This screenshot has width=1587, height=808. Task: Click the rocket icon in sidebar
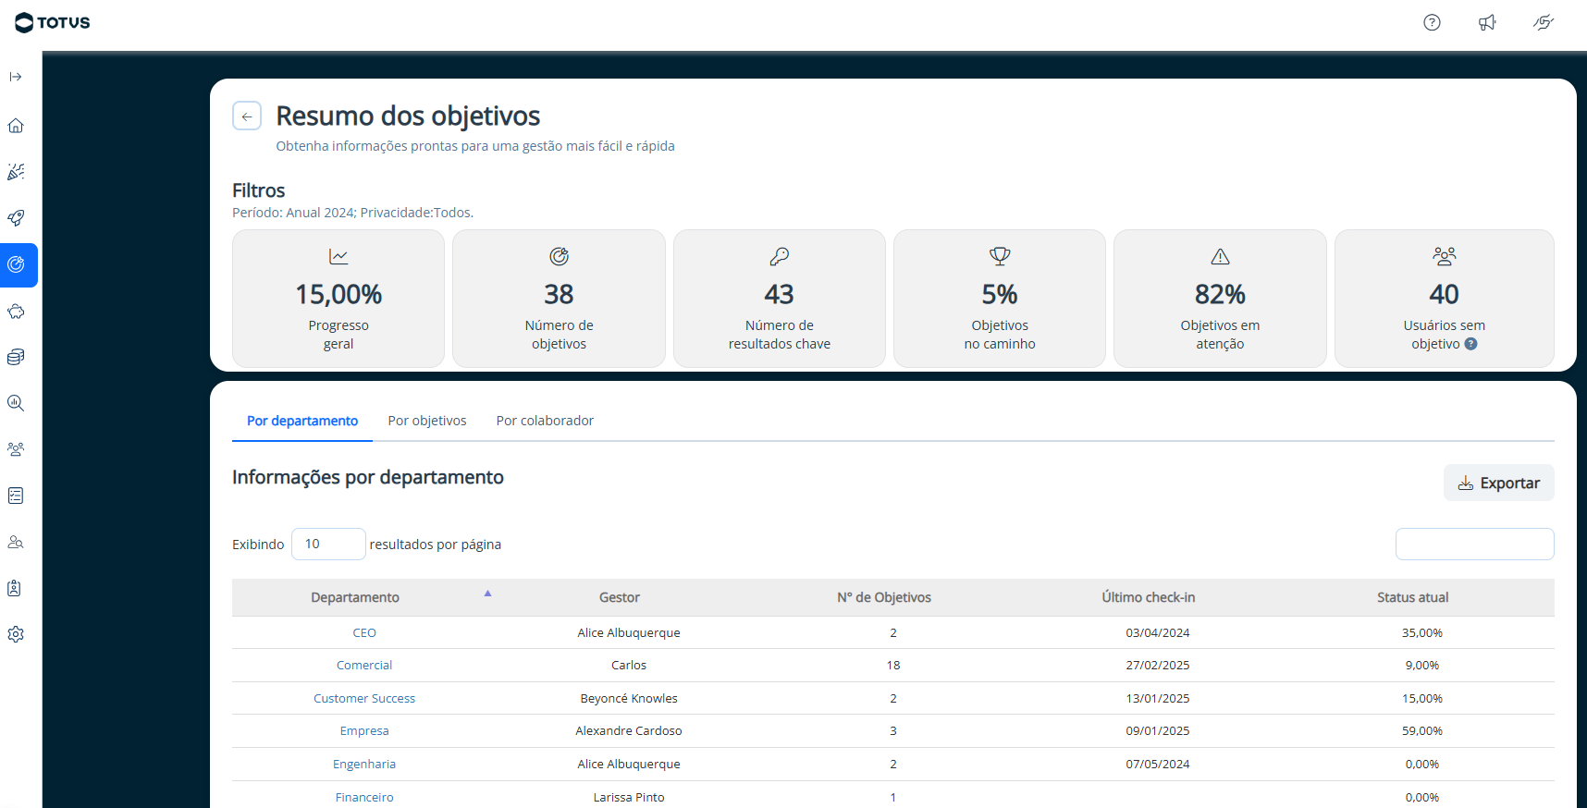tap(16, 218)
